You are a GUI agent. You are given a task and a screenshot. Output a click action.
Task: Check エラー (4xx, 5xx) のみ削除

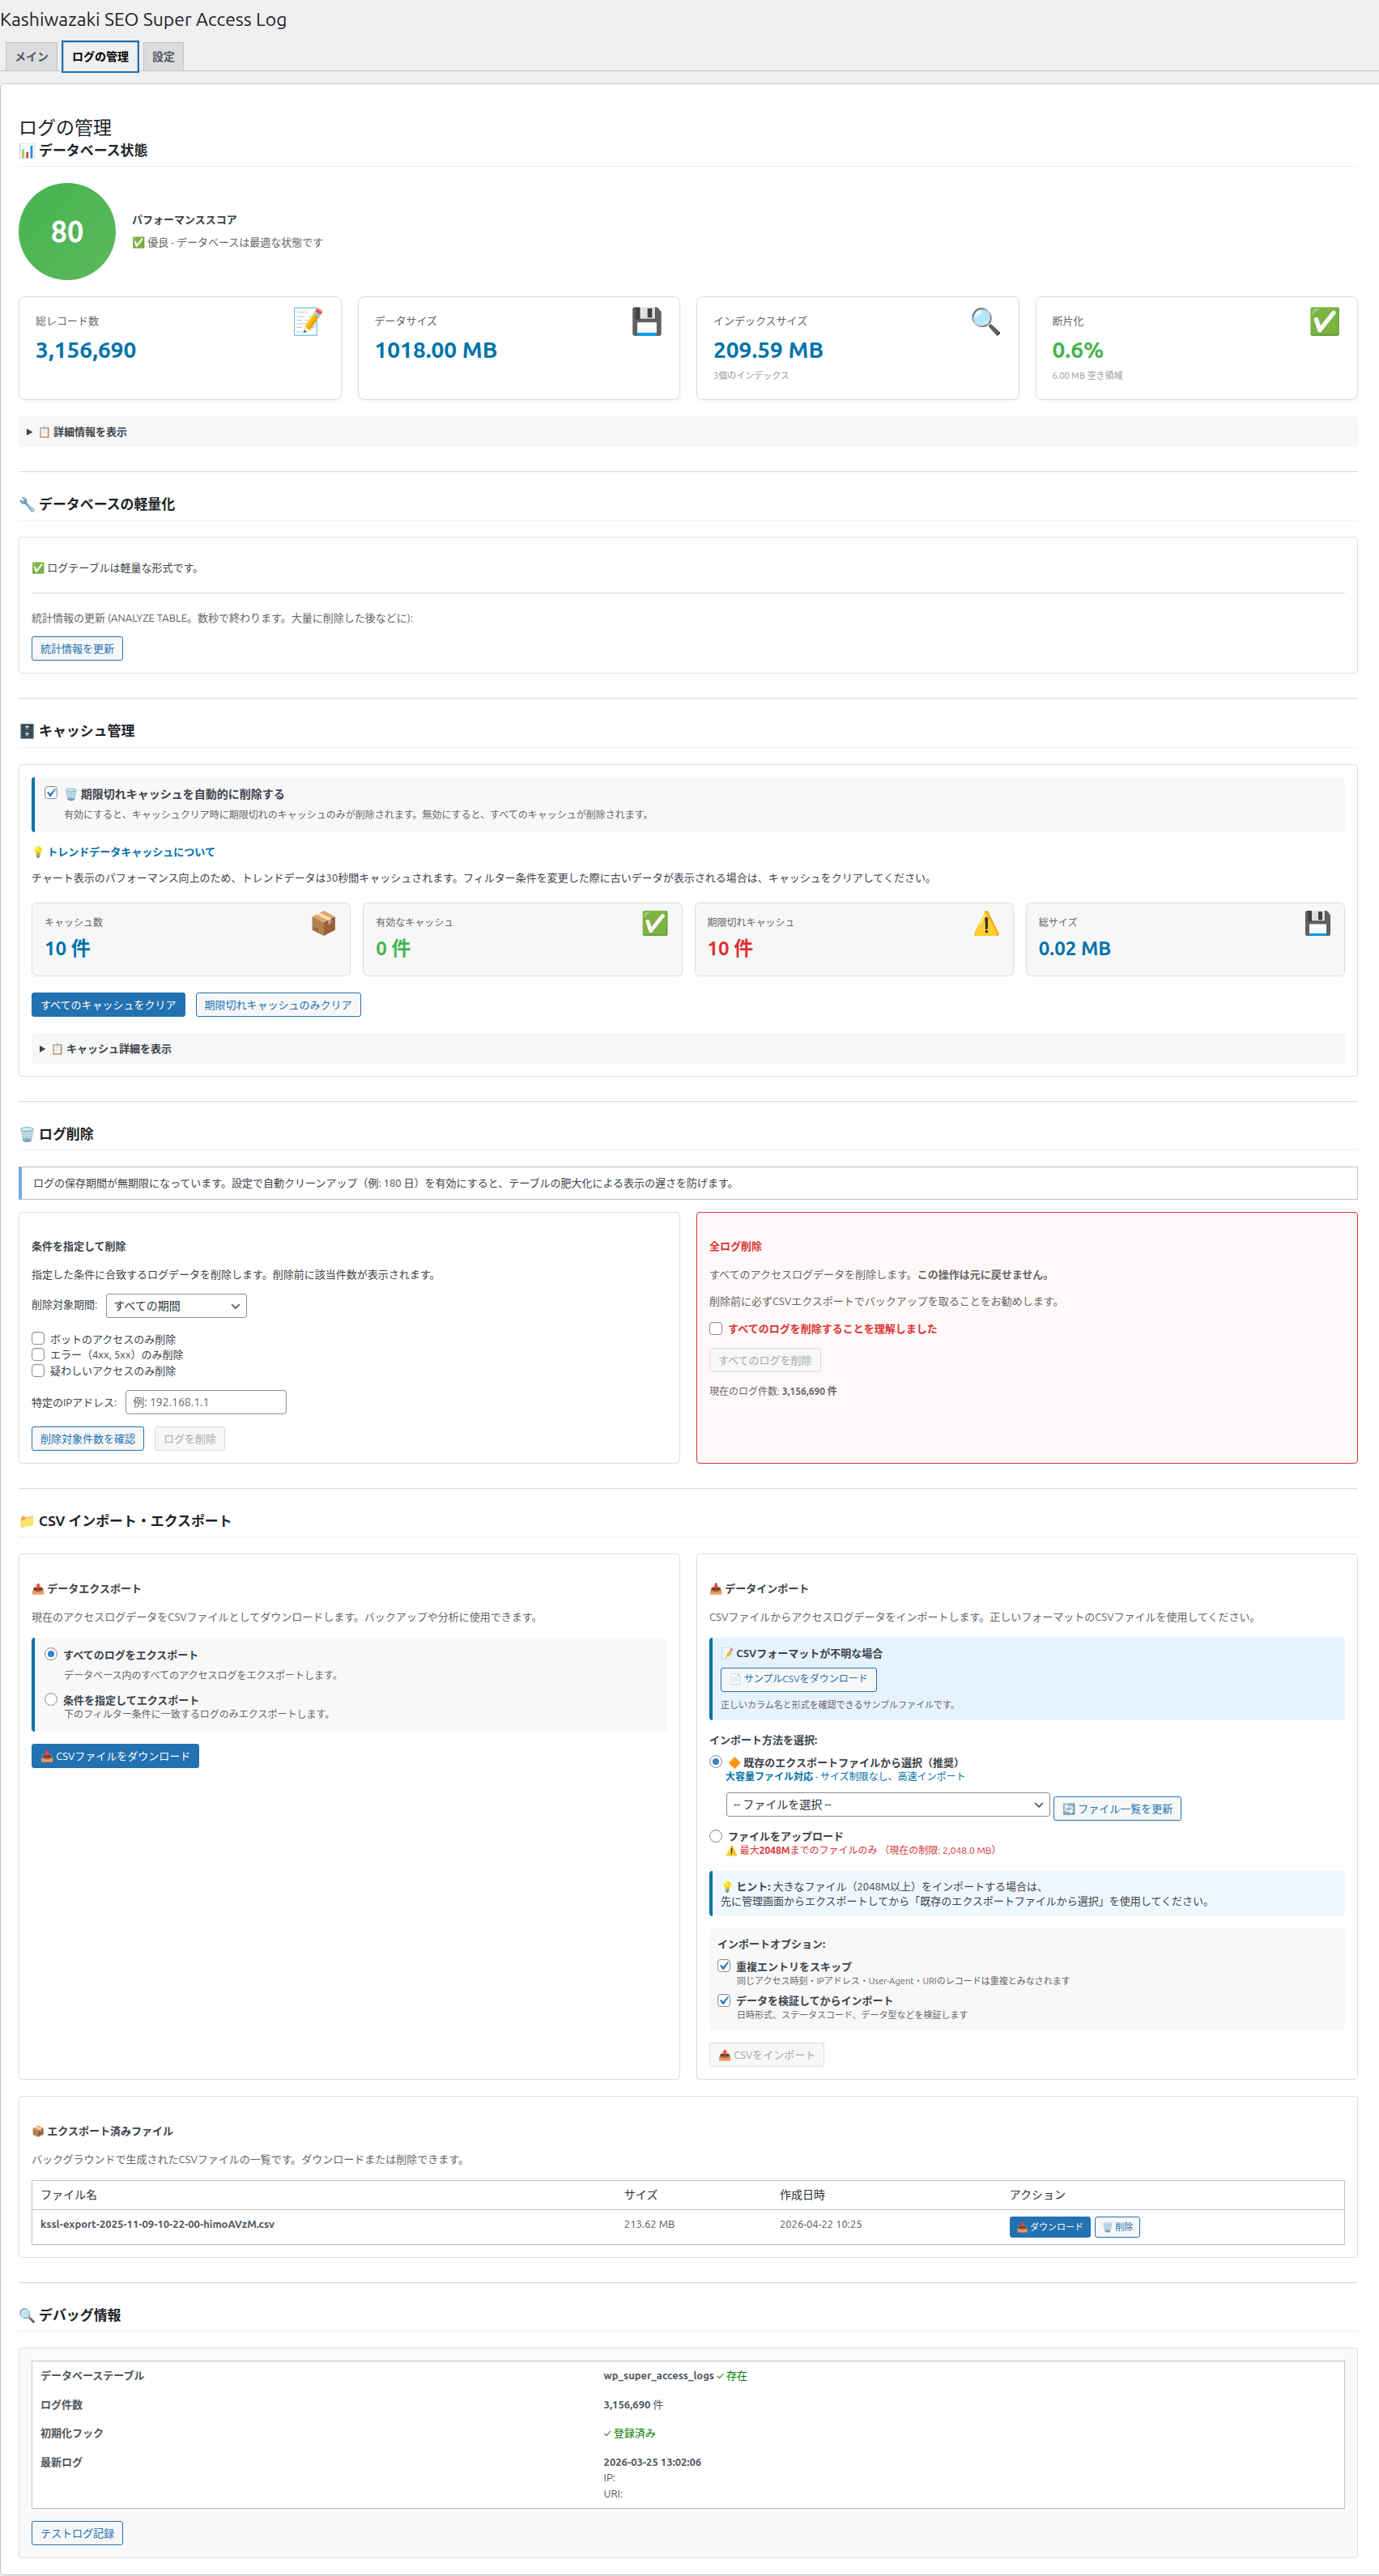(38, 1354)
